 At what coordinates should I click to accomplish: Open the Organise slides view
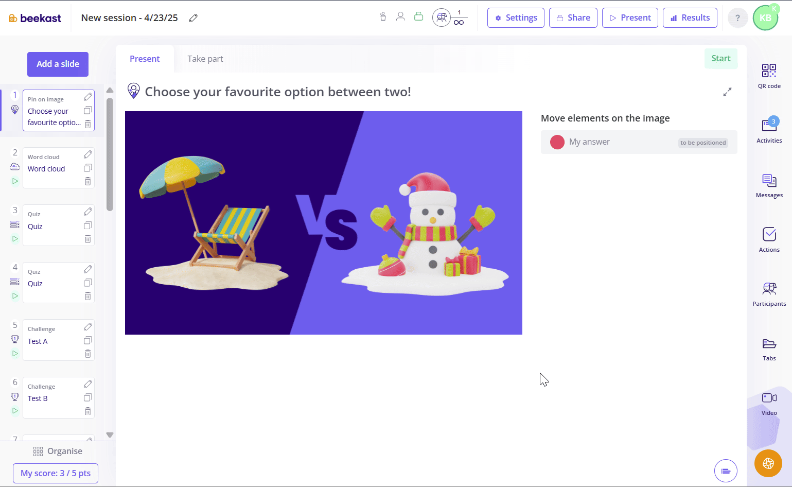58,451
